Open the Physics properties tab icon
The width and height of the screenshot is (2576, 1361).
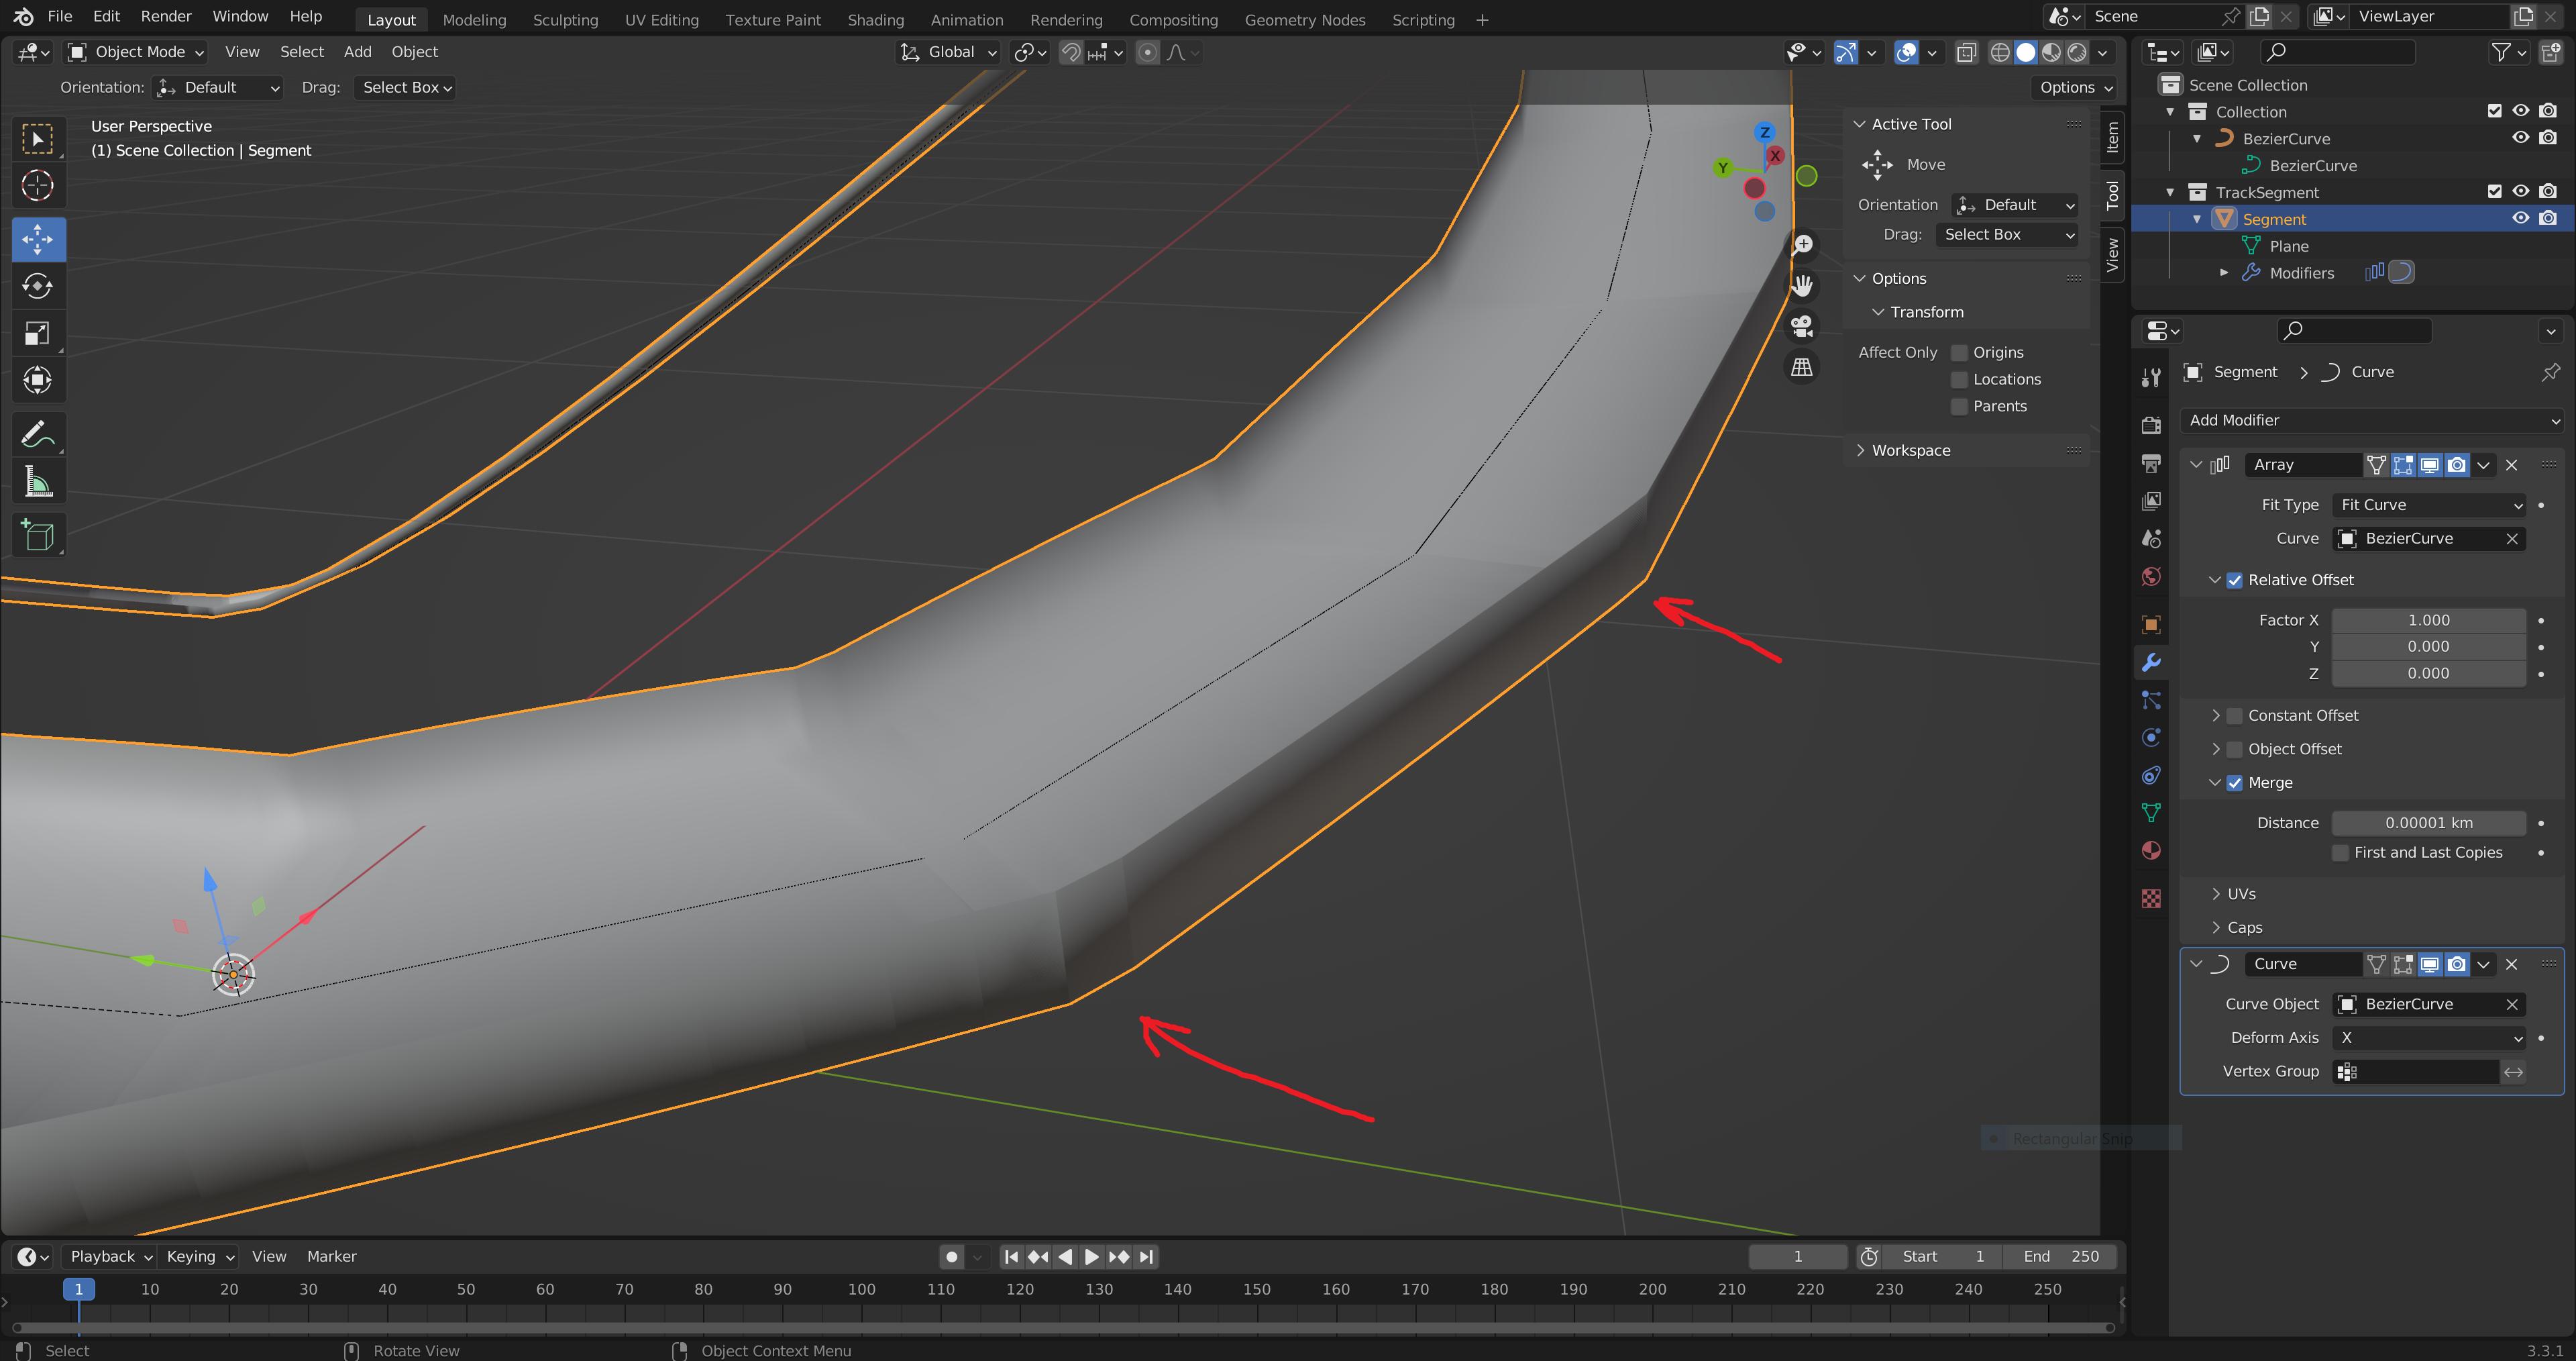[2151, 738]
